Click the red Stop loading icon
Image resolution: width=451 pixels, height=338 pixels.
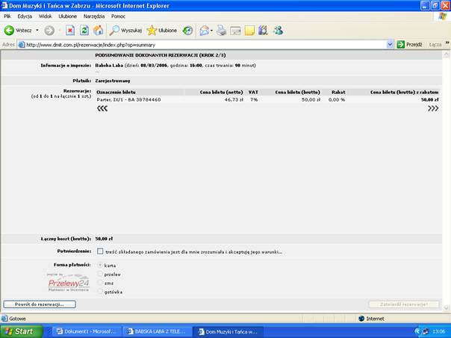pos(70,31)
